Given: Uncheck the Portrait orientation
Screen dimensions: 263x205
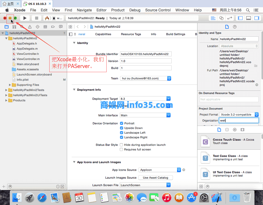Looking at the screenshot, I should click(122, 123).
